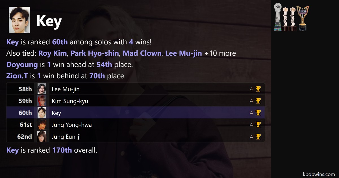This screenshot has height=178, width=339.
Task: Click the trophy icon in Kim Sung-kyu's row
Action: [x=258, y=101]
